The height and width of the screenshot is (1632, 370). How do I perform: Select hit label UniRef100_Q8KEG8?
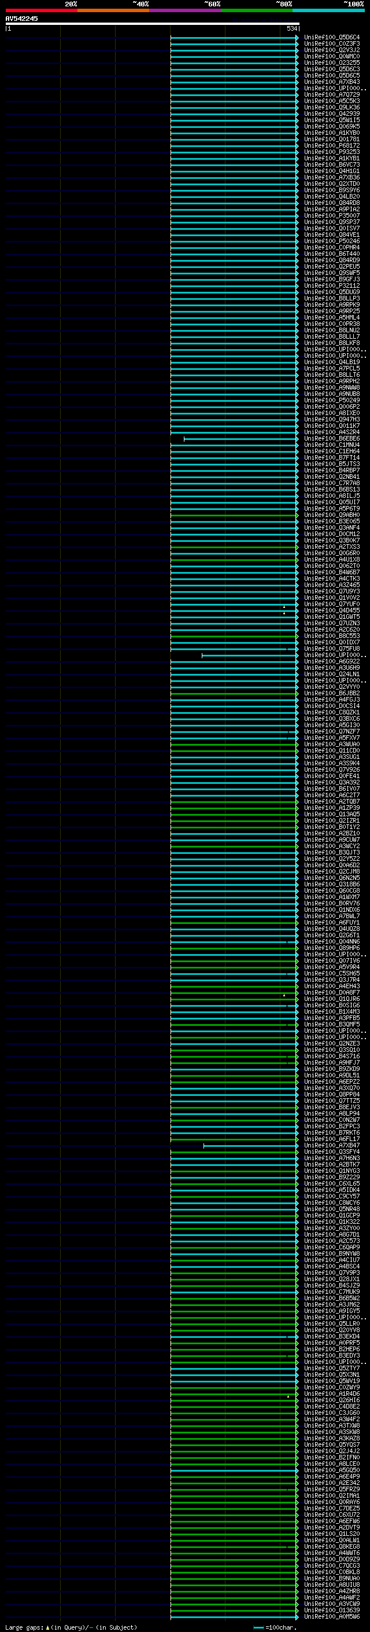coord(331,1546)
